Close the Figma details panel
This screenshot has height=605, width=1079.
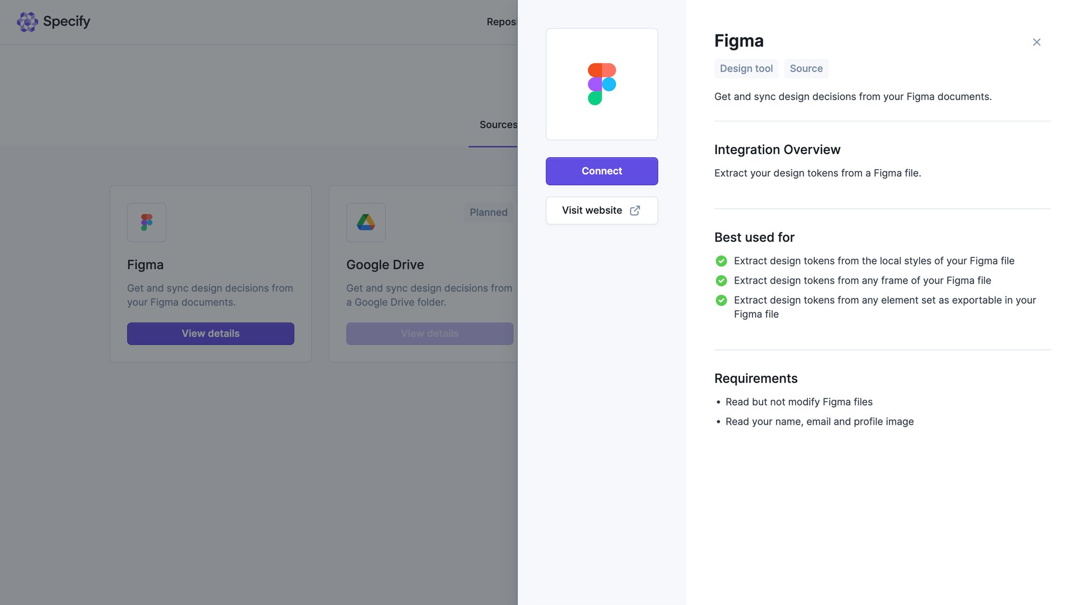tap(1037, 42)
